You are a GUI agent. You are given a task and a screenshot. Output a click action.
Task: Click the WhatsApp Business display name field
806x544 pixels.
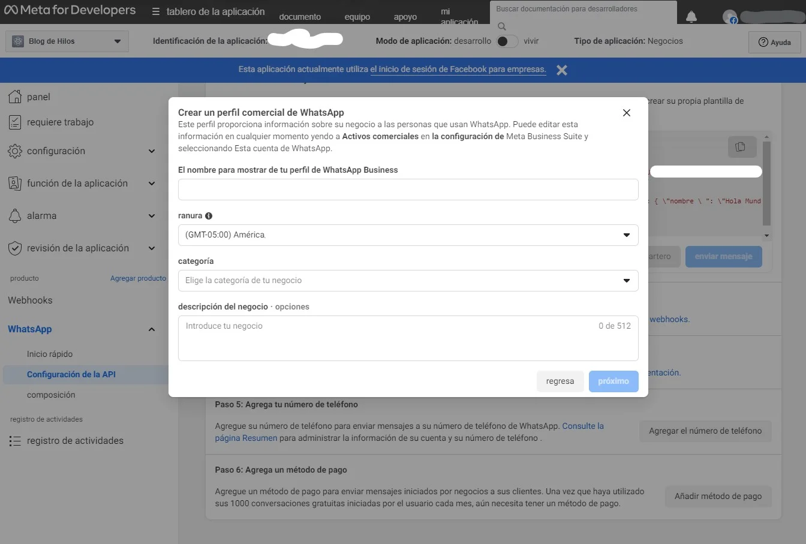[408, 190]
